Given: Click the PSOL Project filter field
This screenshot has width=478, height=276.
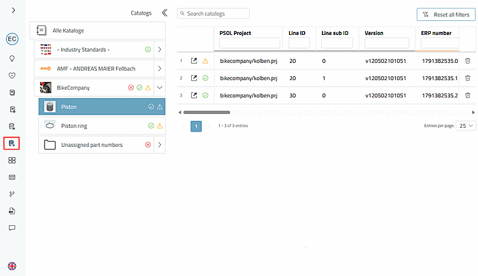Looking at the screenshot, I should pos(250,43).
